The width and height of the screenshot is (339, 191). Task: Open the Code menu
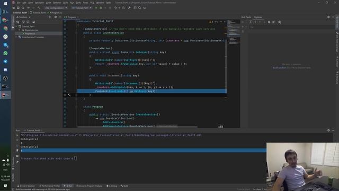tap(48, 3)
